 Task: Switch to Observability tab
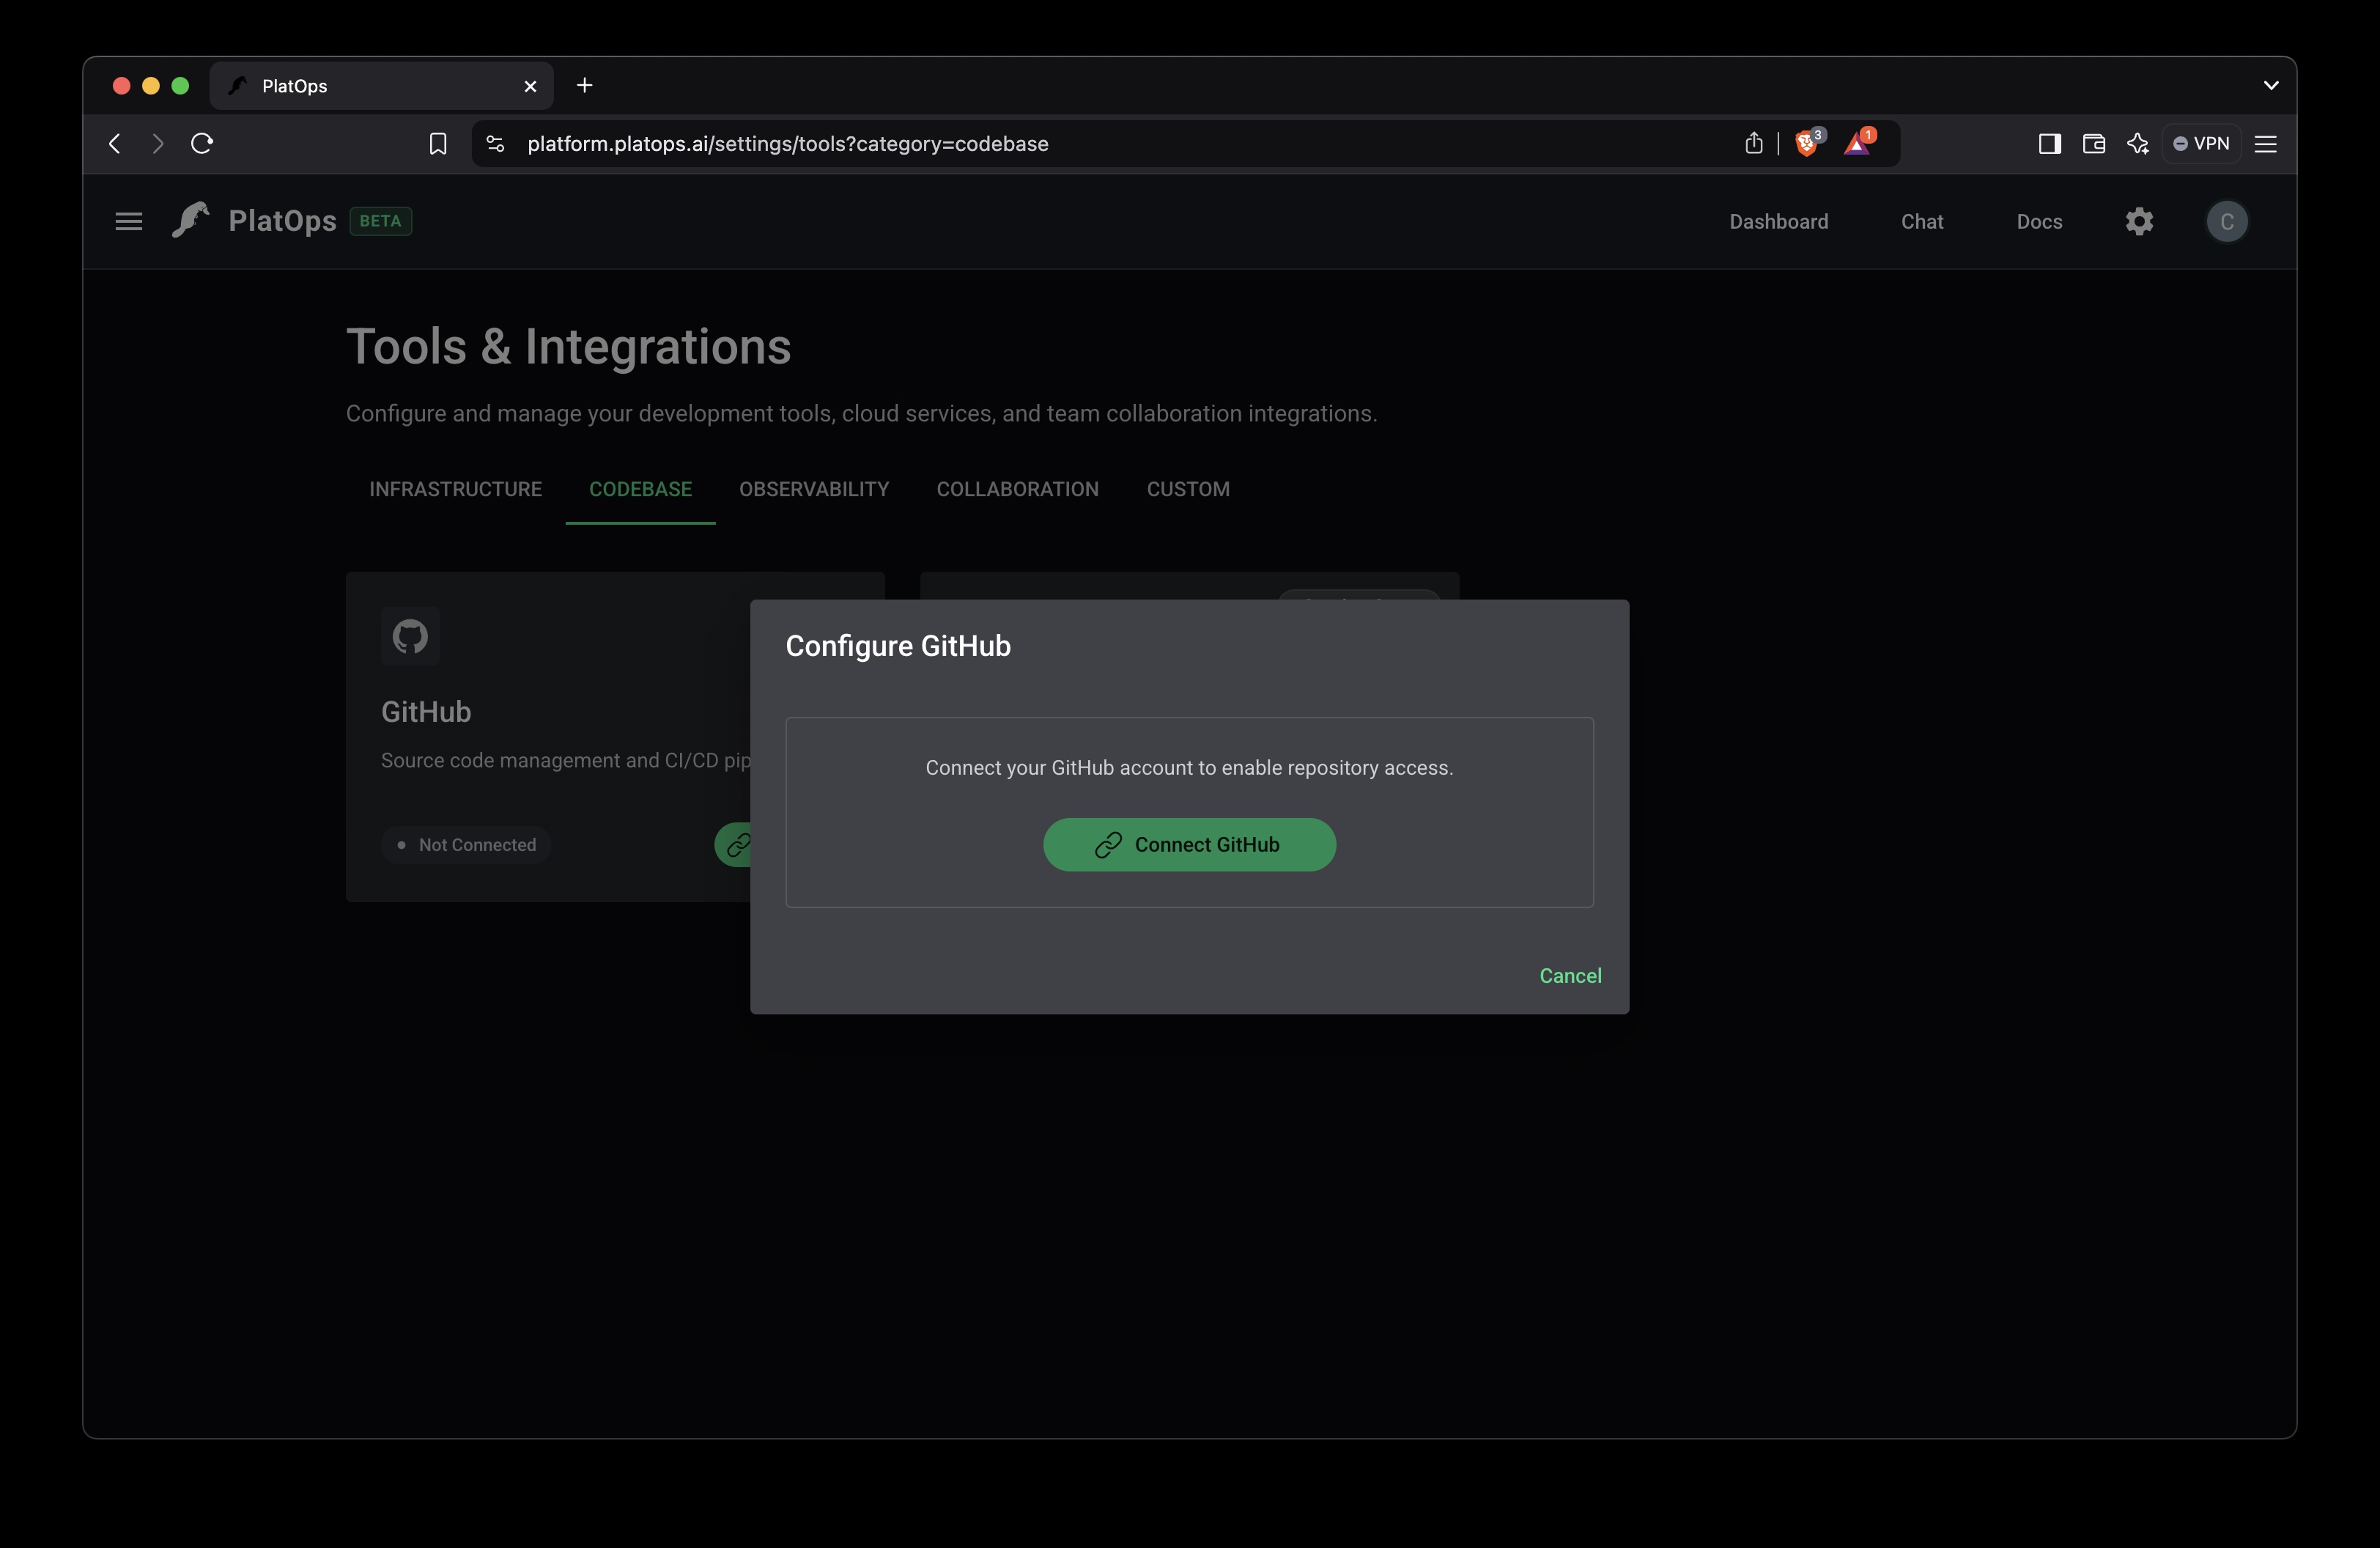click(x=814, y=489)
